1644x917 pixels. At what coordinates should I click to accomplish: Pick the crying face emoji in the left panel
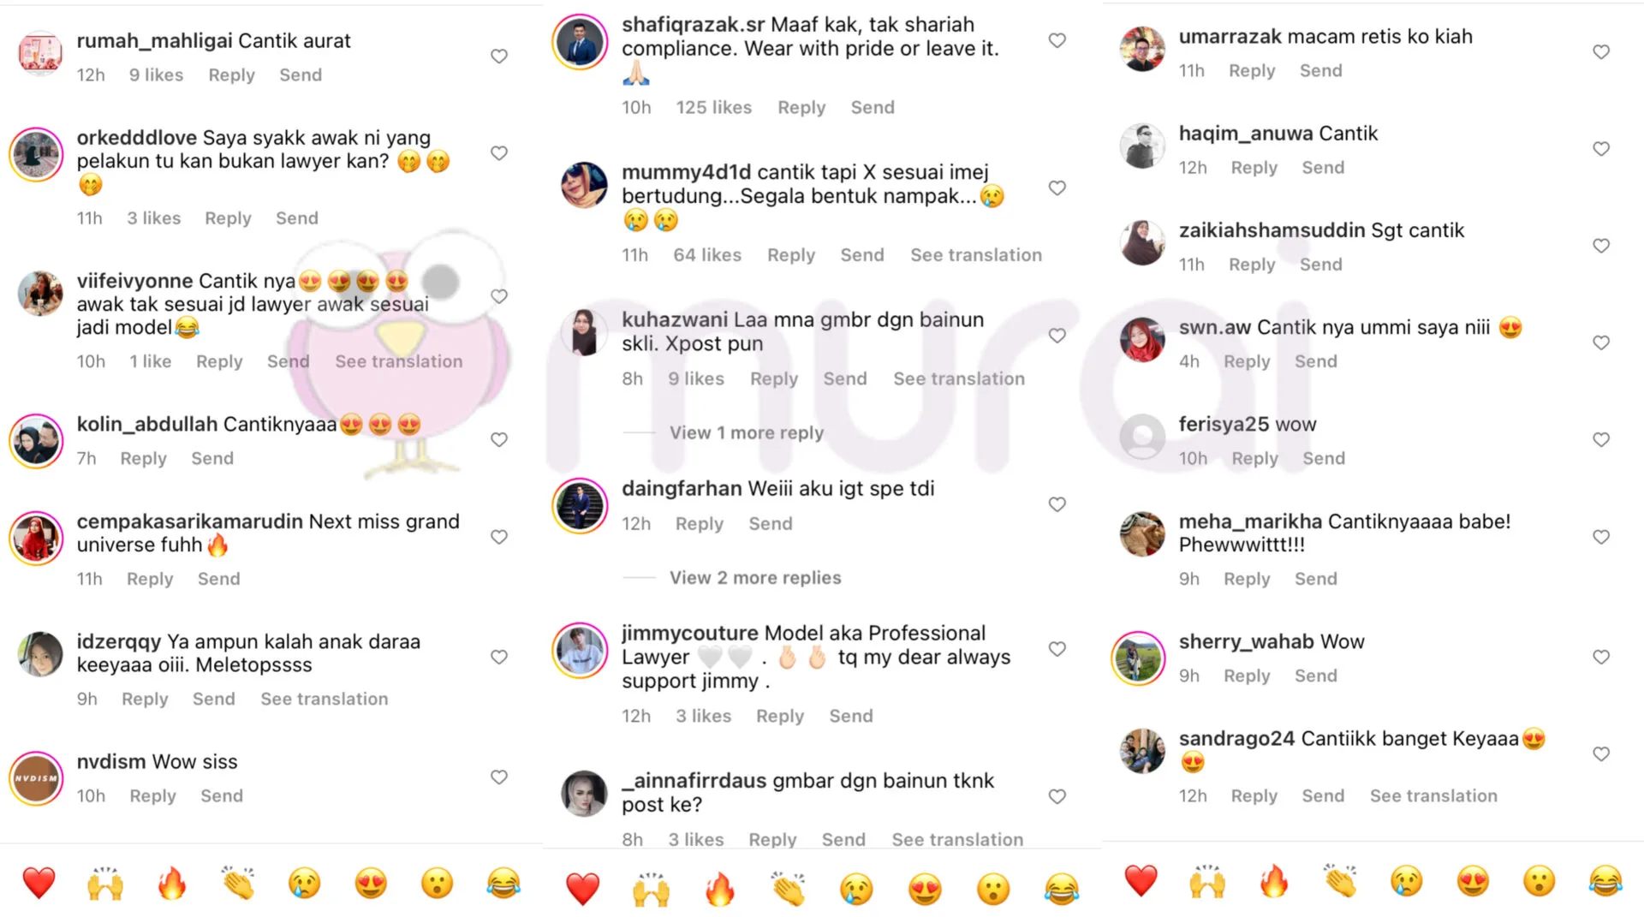point(305,883)
